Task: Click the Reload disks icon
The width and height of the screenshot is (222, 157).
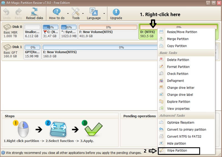Action: pyautogui.click(x=34, y=12)
